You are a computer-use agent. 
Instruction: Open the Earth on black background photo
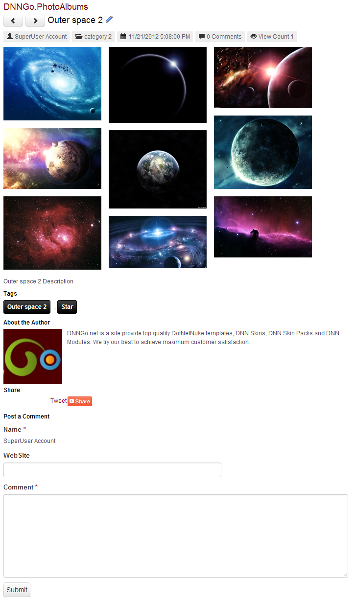[x=158, y=169]
